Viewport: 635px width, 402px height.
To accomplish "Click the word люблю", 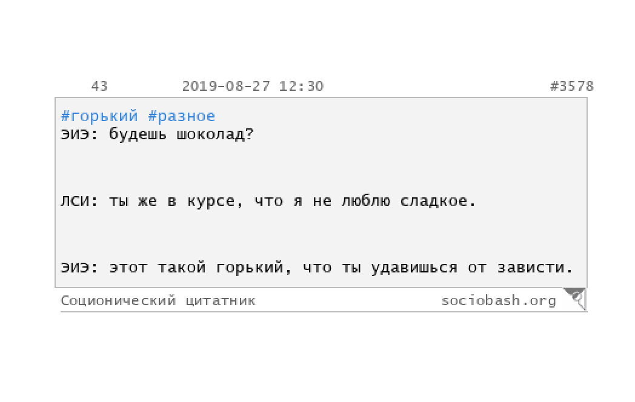I will click(x=366, y=201).
